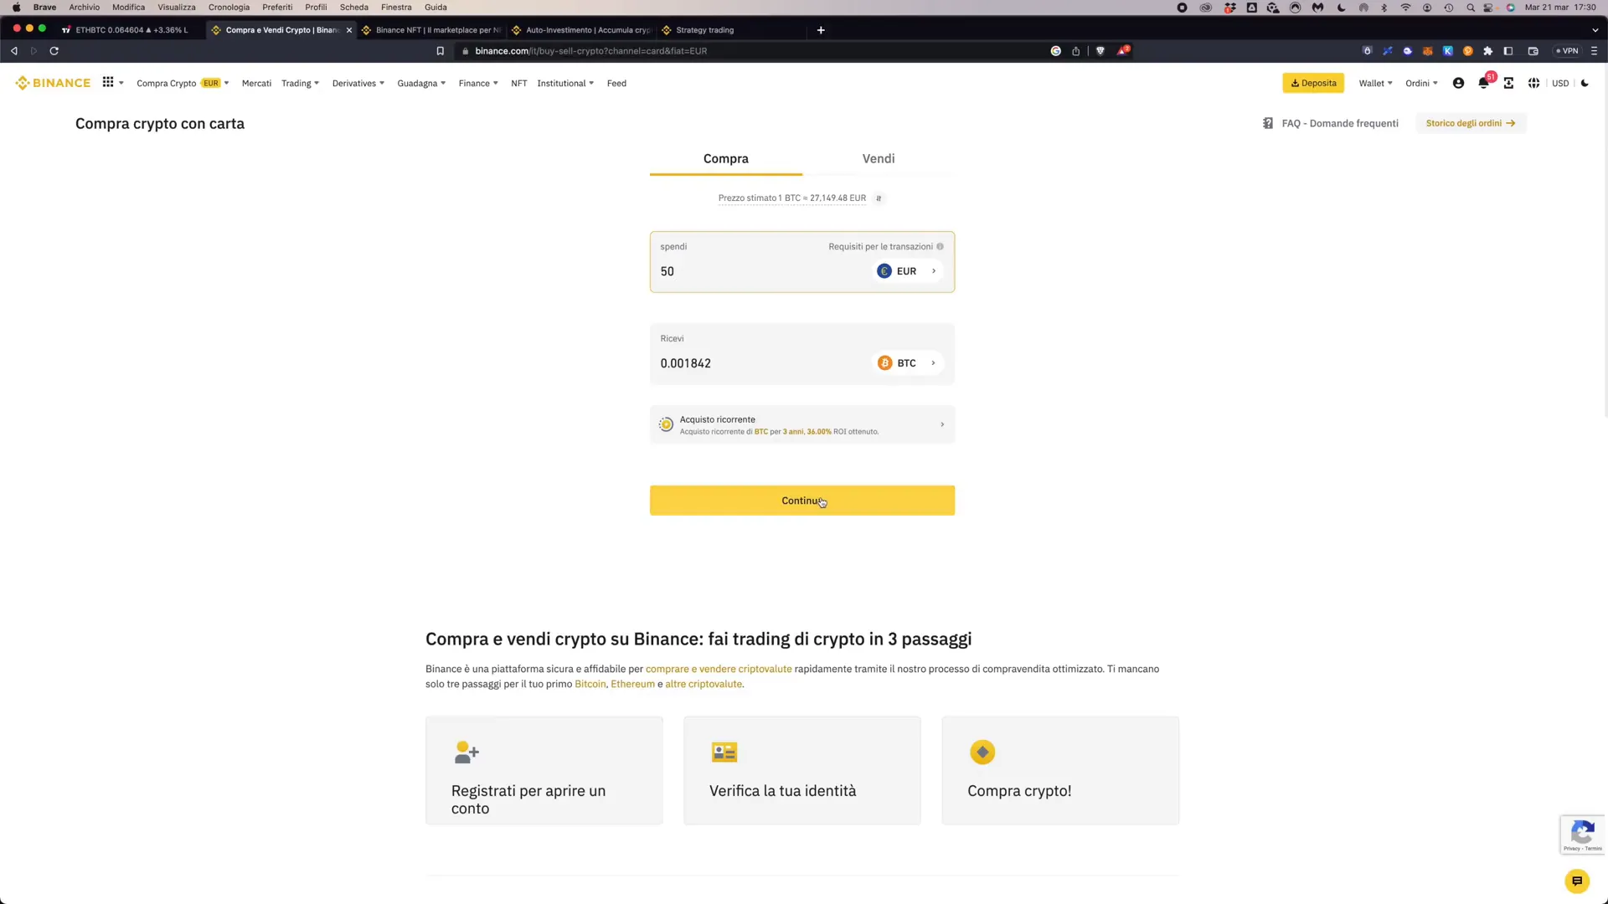The width and height of the screenshot is (1608, 904).
Task: Expand the Trading dropdown
Action: [300, 83]
